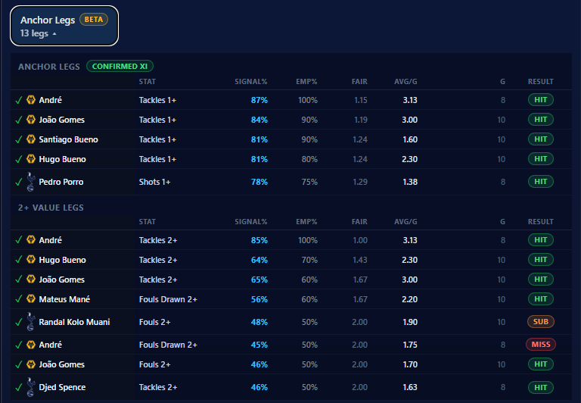Screen dimensions: 581x403
Task: Click the 48% signal value
Action: pyautogui.click(x=259, y=322)
